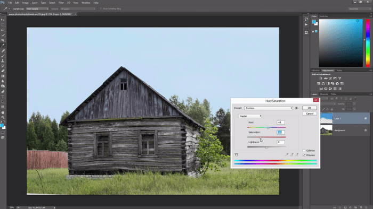Select the Dodge tool
The width and height of the screenshot is (373, 209).
pyautogui.click(x=3, y=86)
